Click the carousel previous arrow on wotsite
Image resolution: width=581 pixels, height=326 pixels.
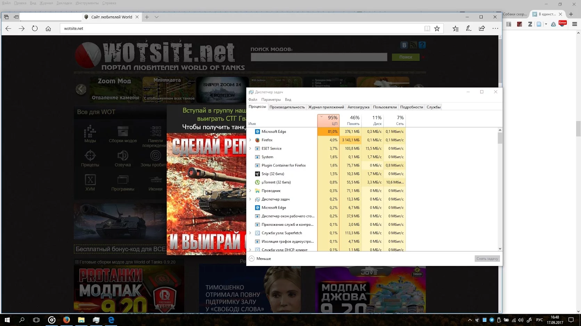[81, 89]
